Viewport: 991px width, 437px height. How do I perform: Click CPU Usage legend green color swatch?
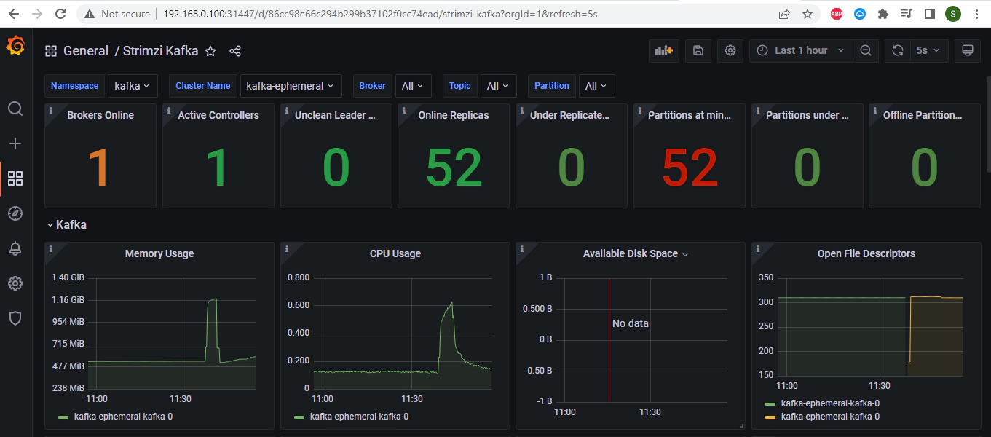click(299, 417)
